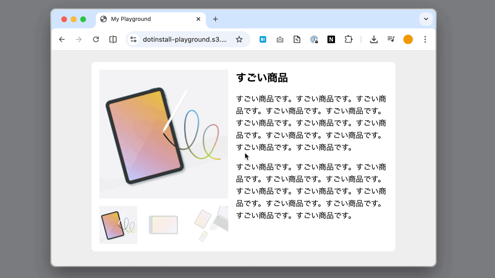Open a new tab with plus button
Screen dimensions: 495x278
pyautogui.click(x=215, y=19)
